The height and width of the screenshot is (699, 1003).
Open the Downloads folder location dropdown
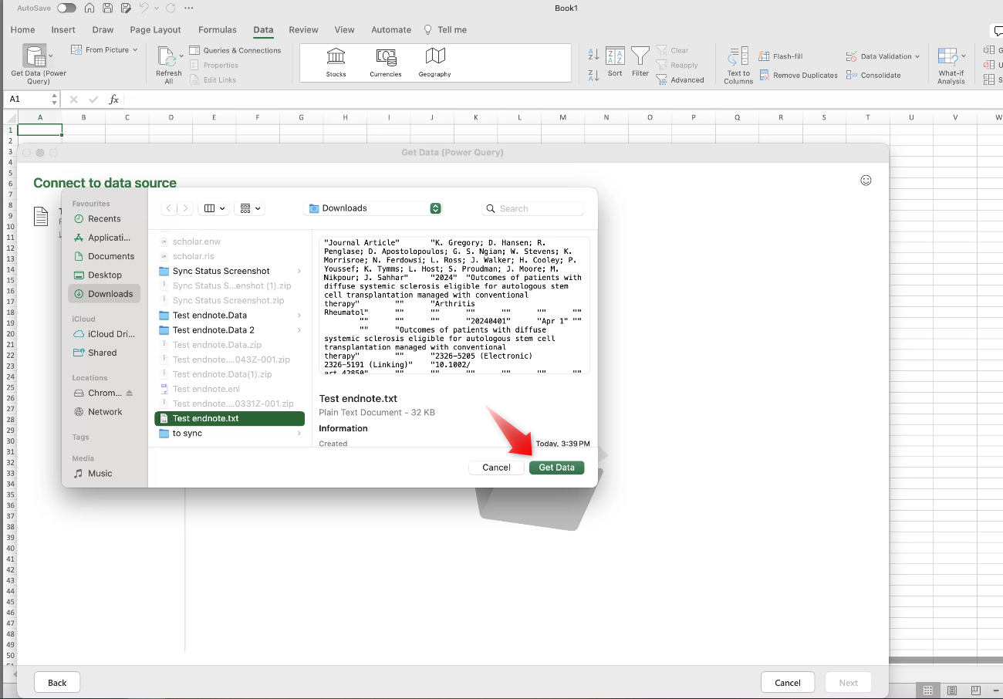click(374, 208)
